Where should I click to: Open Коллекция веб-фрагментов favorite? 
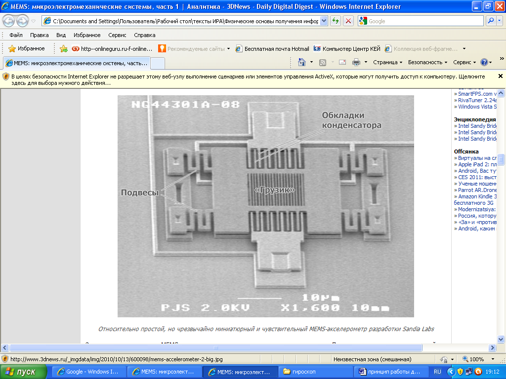click(x=421, y=49)
